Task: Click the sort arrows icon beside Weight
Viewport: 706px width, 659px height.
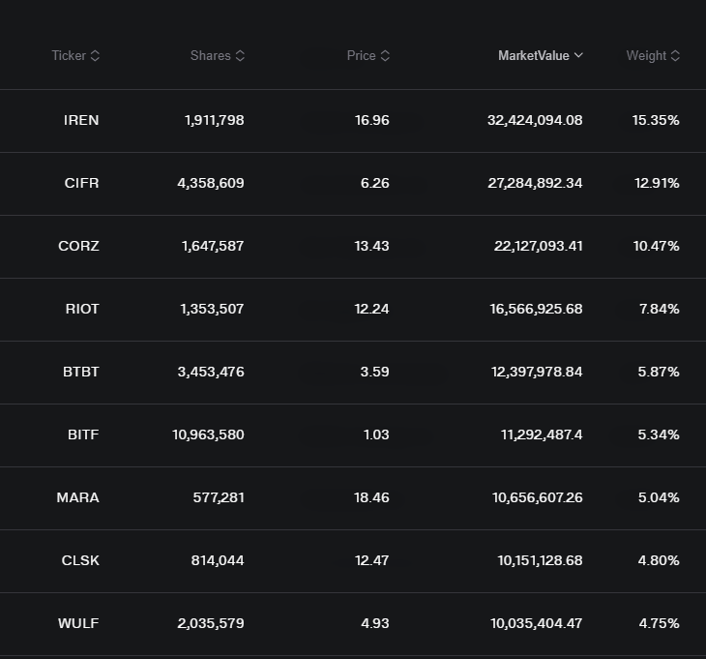Action: point(675,55)
